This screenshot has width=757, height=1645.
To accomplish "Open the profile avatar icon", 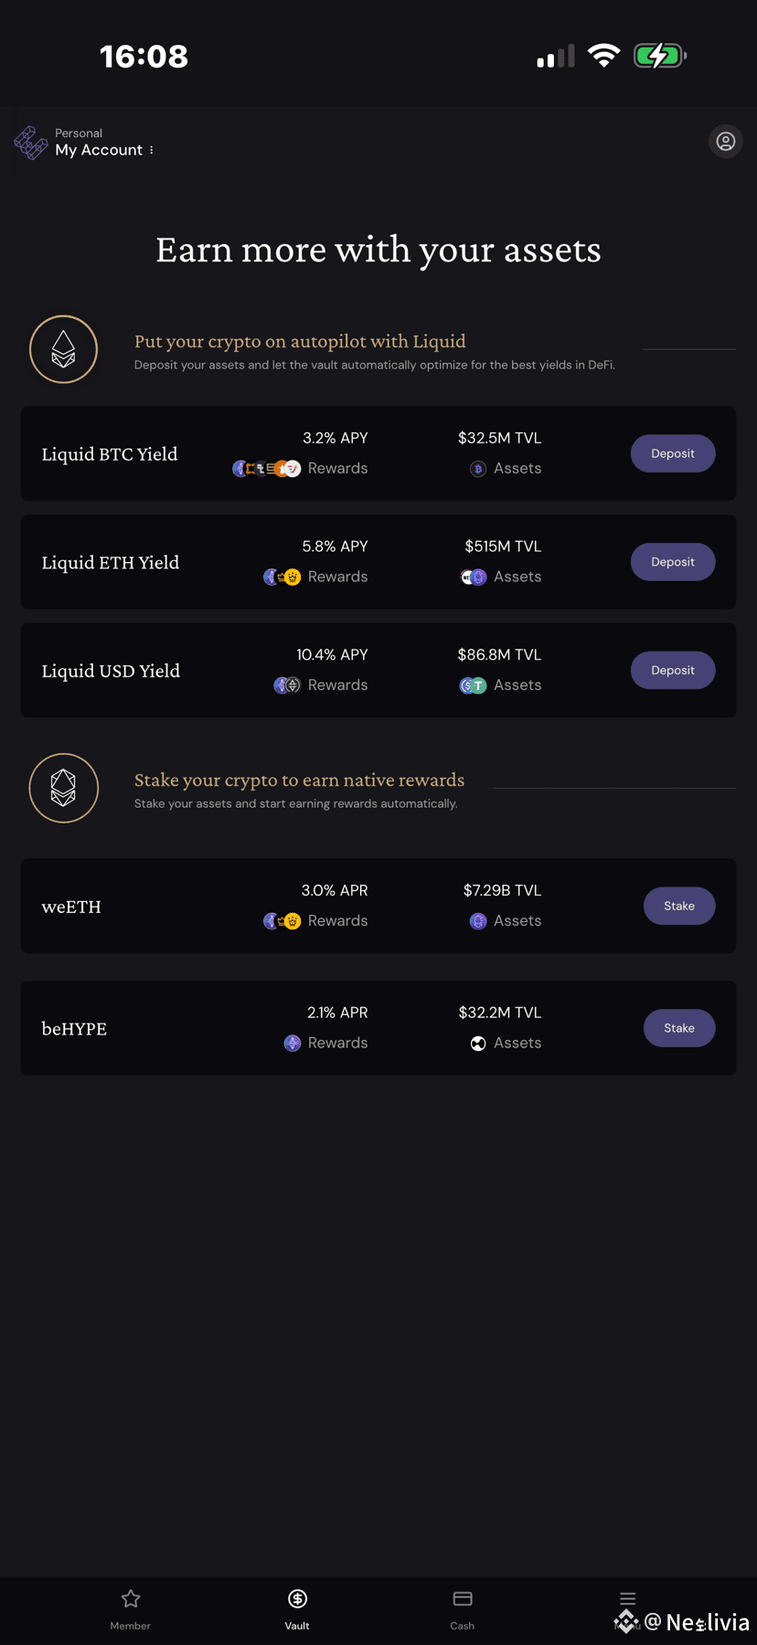I will (726, 142).
